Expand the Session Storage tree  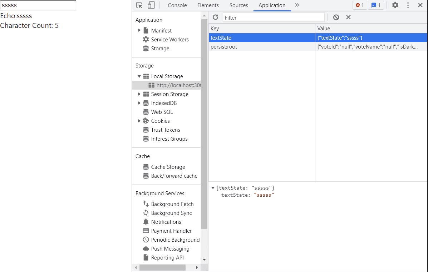click(x=139, y=94)
